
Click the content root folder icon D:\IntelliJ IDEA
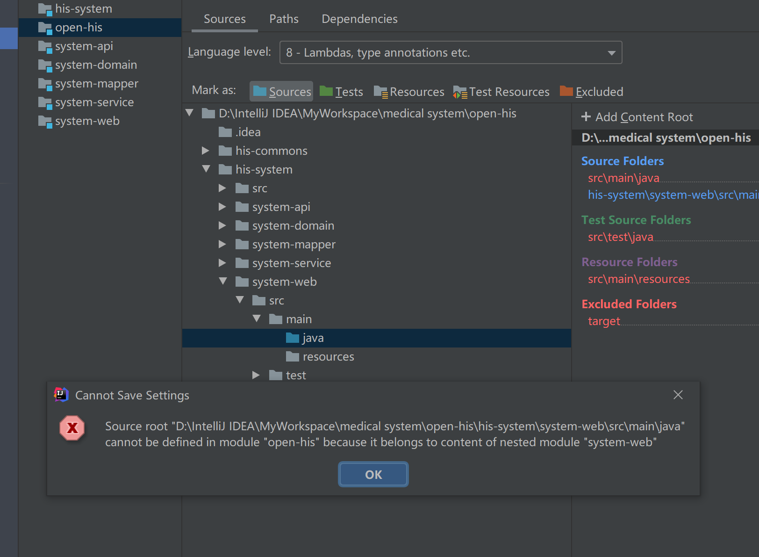click(x=208, y=113)
